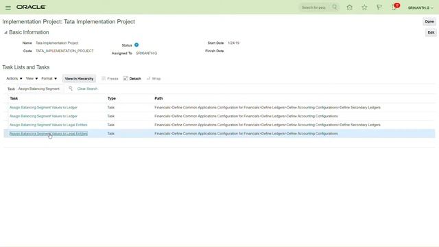The height and width of the screenshot is (247, 439).
Task: Click the Path column header
Action: click(x=158, y=98)
